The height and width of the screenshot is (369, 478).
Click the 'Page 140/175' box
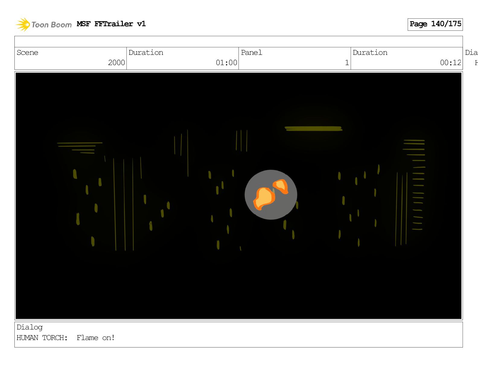[435, 24]
